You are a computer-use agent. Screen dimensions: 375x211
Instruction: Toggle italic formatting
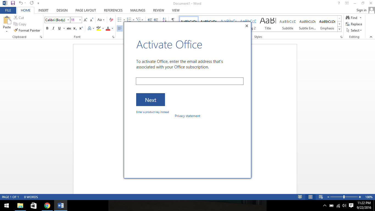[53, 28]
